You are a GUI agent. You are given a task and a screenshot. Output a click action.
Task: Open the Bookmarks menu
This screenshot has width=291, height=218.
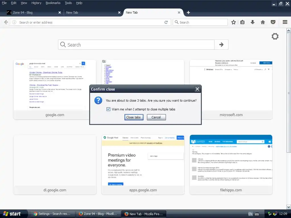tap(53, 3)
